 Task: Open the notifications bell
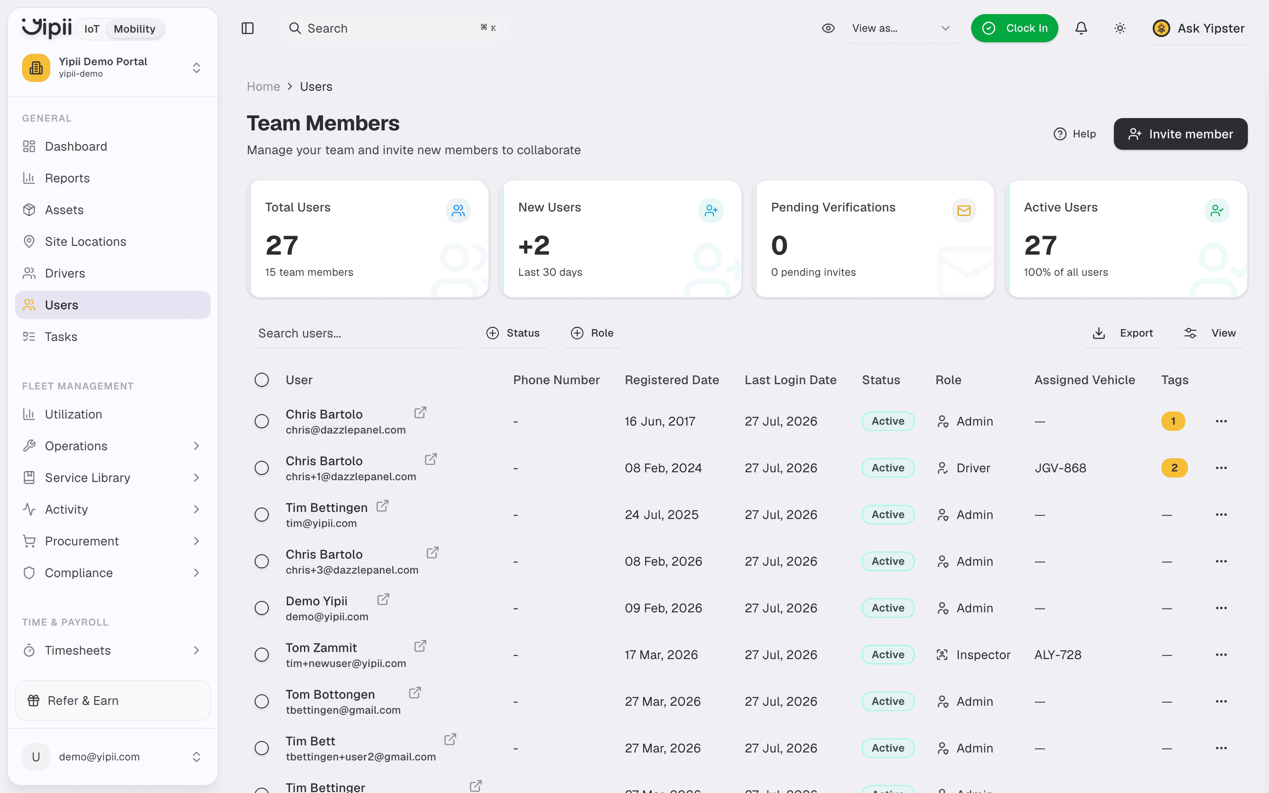pyautogui.click(x=1081, y=28)
